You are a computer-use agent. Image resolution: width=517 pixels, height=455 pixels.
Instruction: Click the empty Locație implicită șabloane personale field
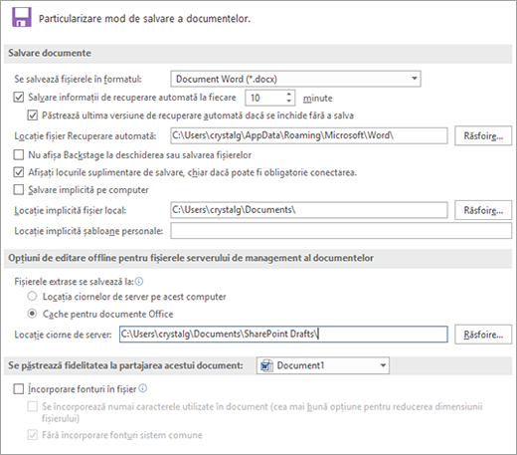[x=341, y=231]
